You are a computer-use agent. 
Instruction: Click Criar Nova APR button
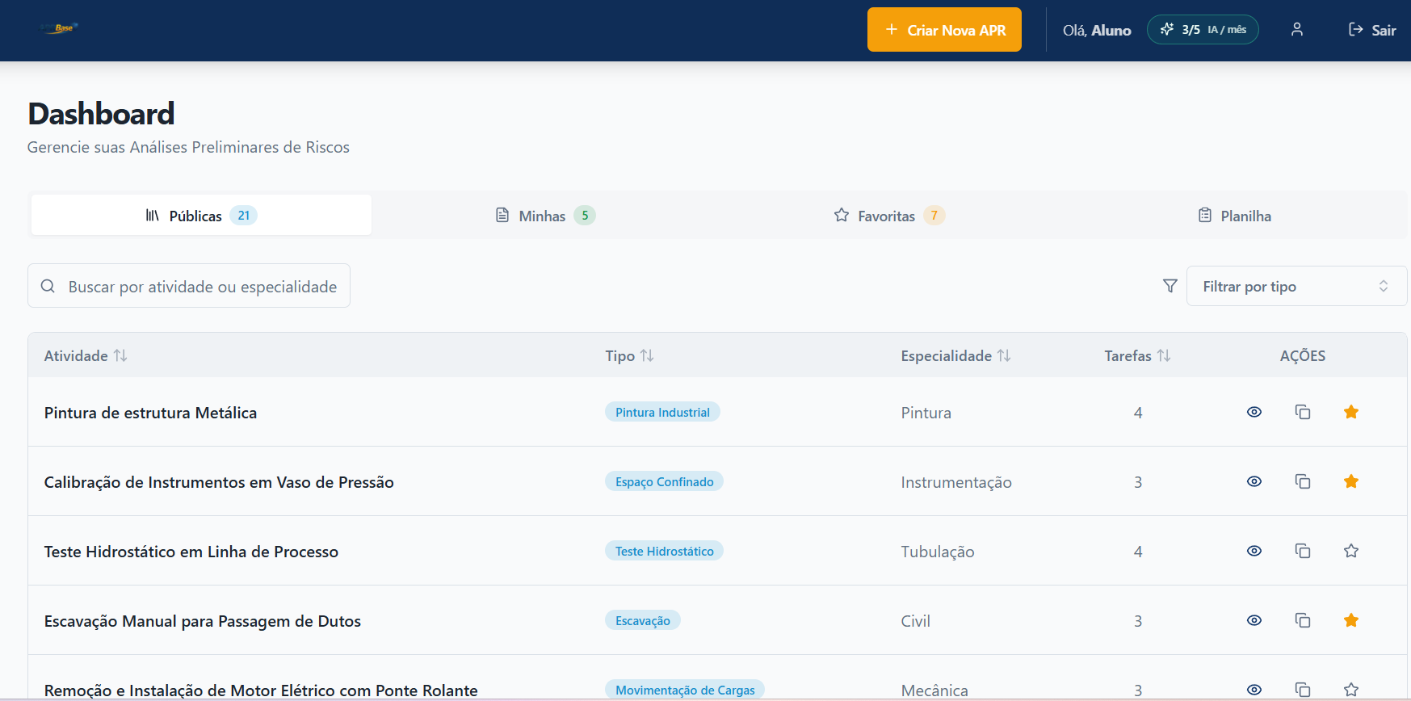click(x=944, y=30)
